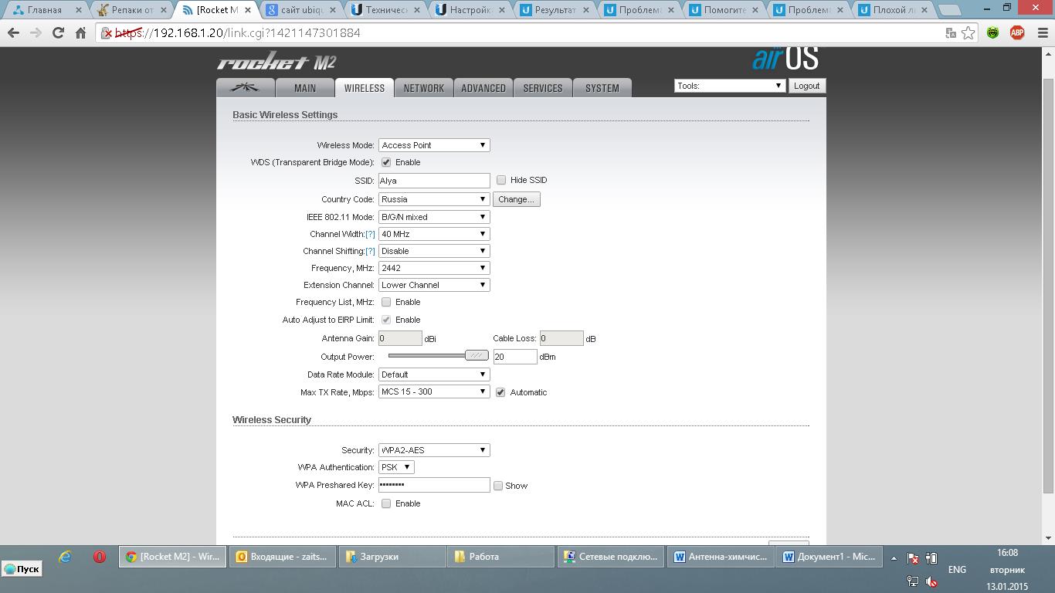Click the browser forward arrow
1055x593 pixels.
[x=36, y=33]
